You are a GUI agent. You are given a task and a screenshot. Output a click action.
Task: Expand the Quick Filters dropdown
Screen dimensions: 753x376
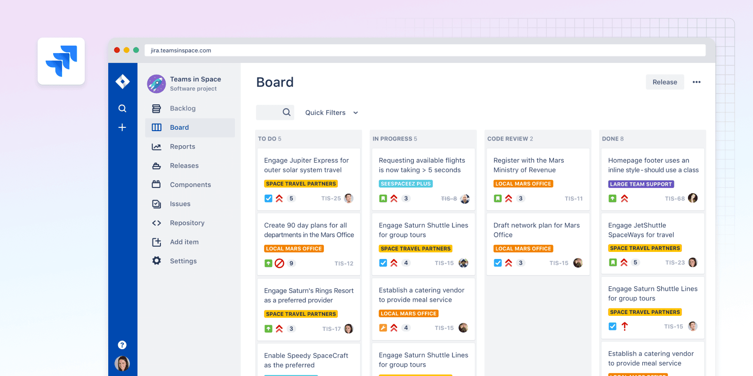[332, 113]
